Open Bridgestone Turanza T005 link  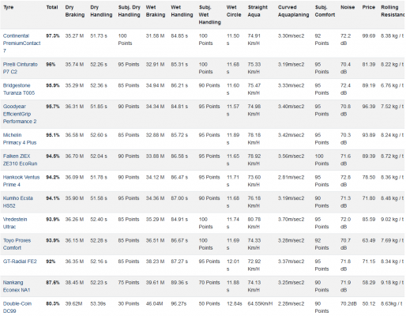click(19, 89)
